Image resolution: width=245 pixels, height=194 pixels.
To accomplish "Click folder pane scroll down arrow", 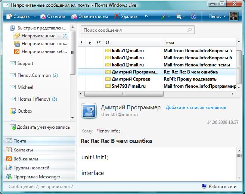I will pos(72,118).
